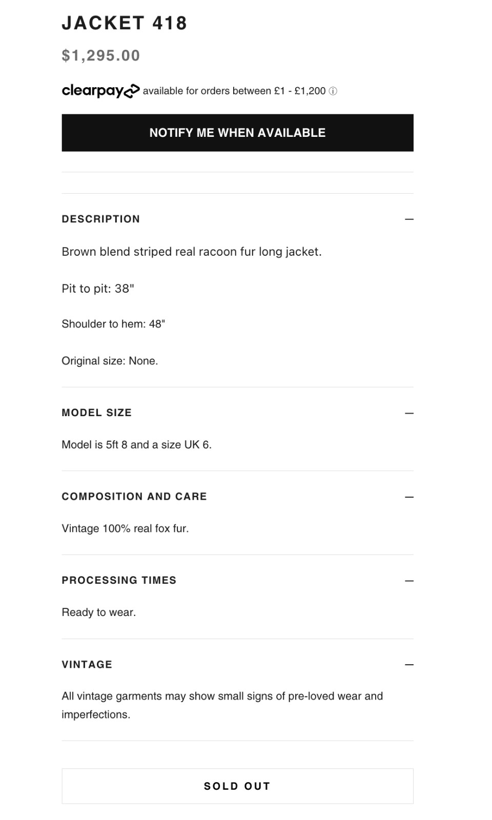Toggle the MODEL SIZE section heading
The height and width of the screenshot is (820, 492).
pyautogui.click(x=96, y=413)
